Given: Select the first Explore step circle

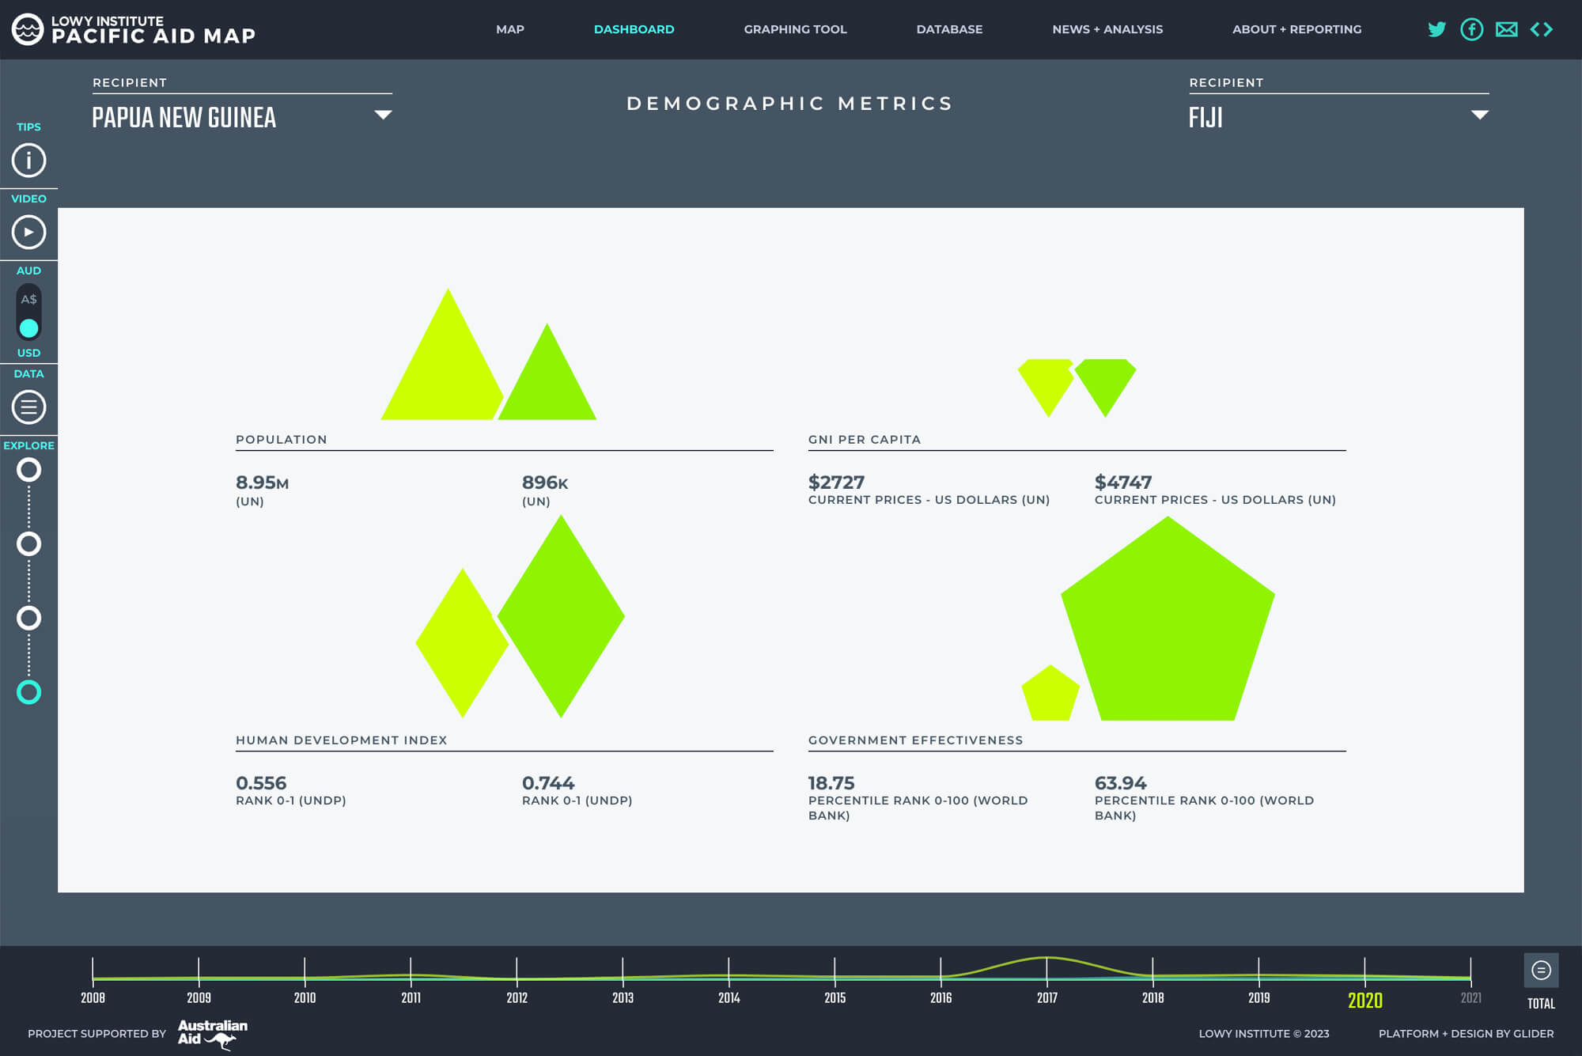Looking at the screenshot, I should pyautogui.click(x=28, y=470).
